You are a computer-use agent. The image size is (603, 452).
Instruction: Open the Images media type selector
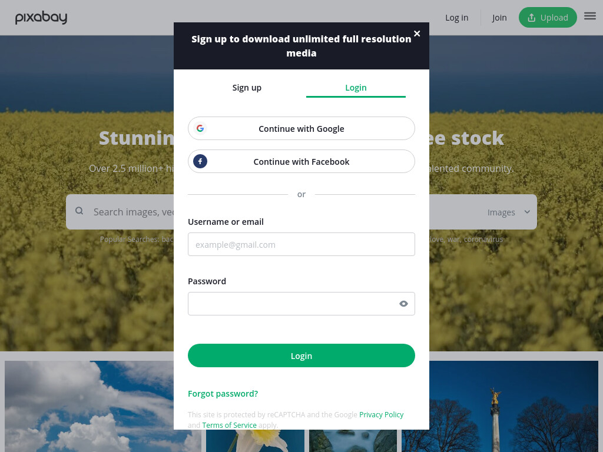point(508,212)
